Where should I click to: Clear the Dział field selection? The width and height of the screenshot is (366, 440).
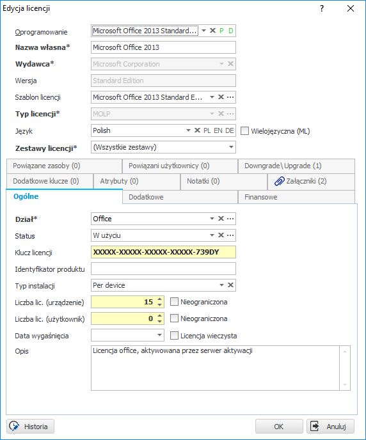[221, 219]
